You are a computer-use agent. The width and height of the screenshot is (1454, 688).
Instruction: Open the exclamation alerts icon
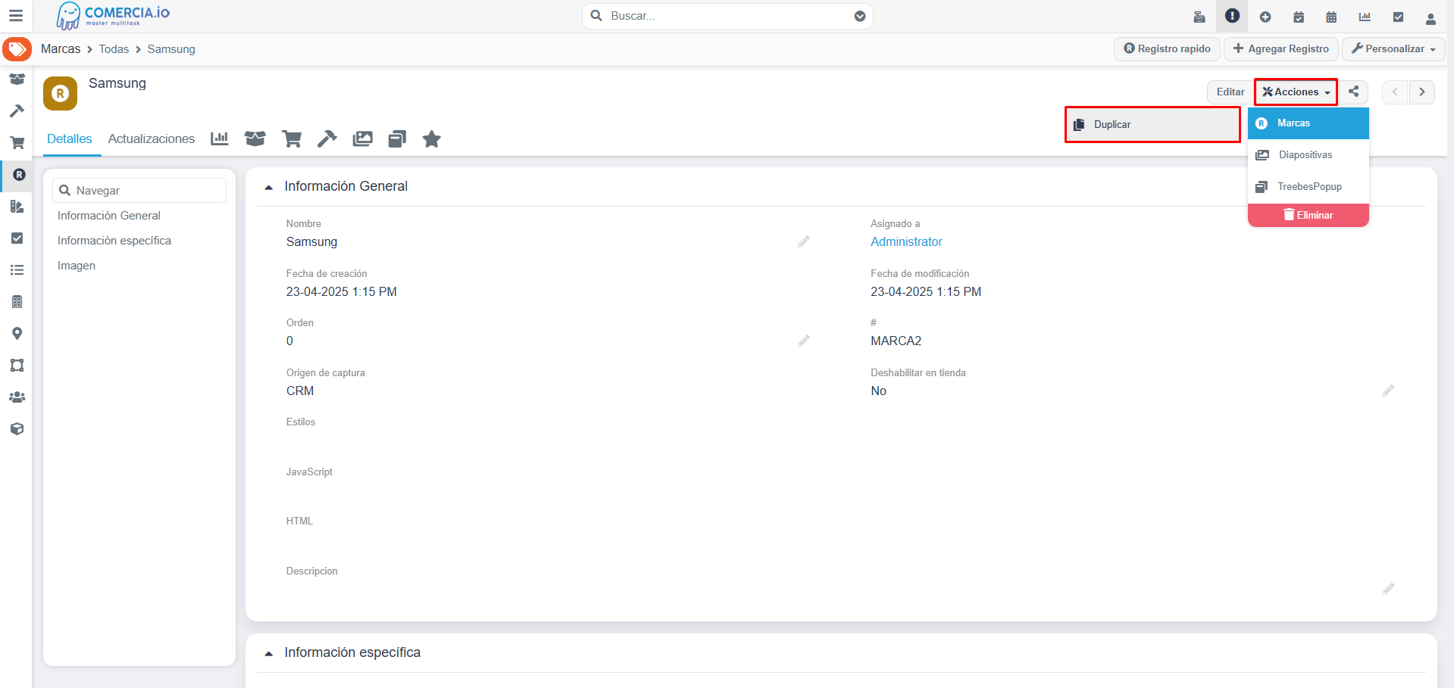coord(1232,16)
